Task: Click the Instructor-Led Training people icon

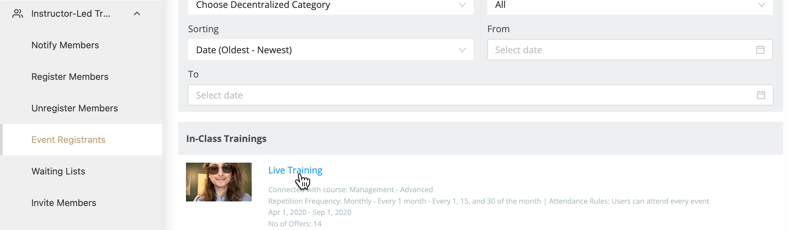Action: (17, 13)
